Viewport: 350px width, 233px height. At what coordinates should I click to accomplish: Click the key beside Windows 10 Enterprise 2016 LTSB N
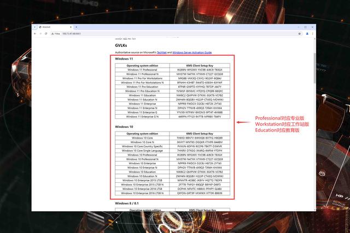pos(200,193)
